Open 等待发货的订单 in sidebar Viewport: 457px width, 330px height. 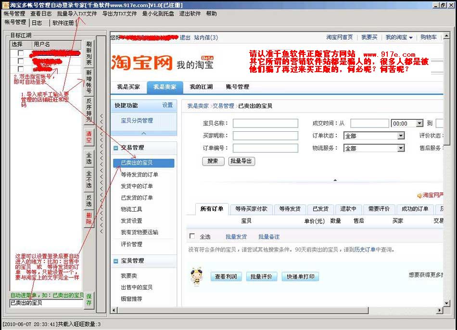(x=140, y=175)
